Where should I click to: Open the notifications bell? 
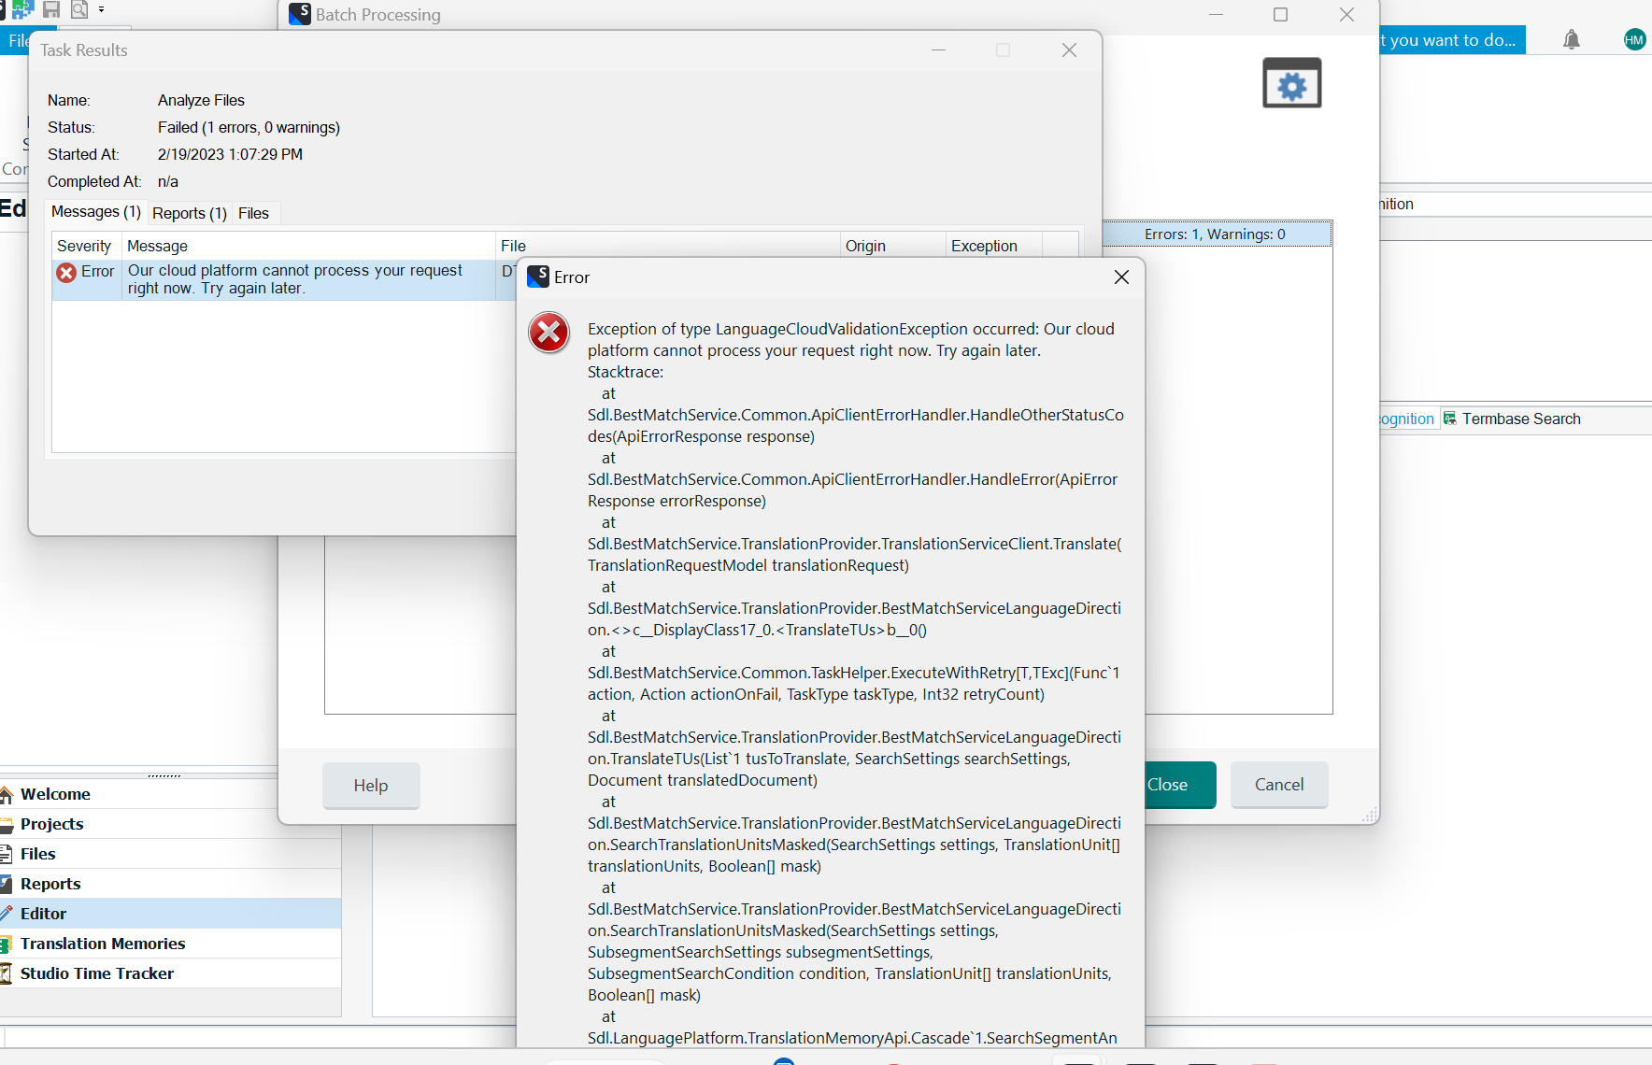pos(1572,39)
